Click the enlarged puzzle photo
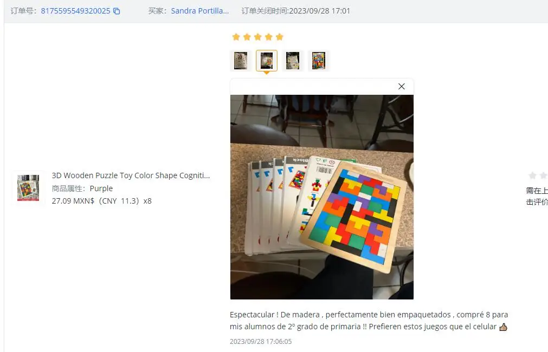Viewport: 548px width, 352px height. click(x=322, y=197)
